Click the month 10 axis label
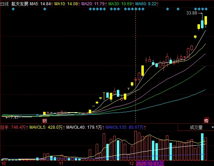This screenshot has width=214, height=166. pos(3,164)
